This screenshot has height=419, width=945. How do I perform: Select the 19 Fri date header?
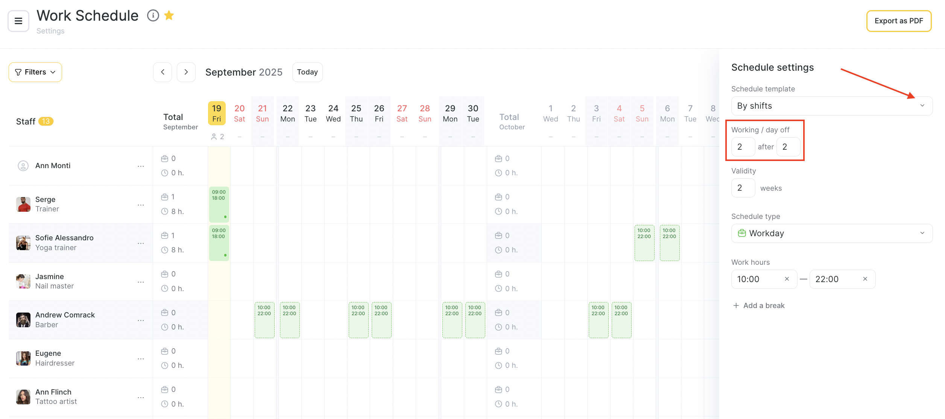click(217, 113)
